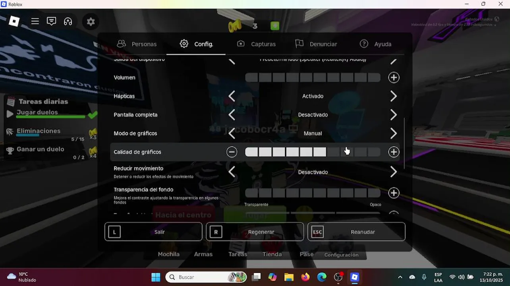Image resolution: width=510 pixels, height=286 pixels.
Task: Click the ESP LAA language indicator
Action: 438,277
